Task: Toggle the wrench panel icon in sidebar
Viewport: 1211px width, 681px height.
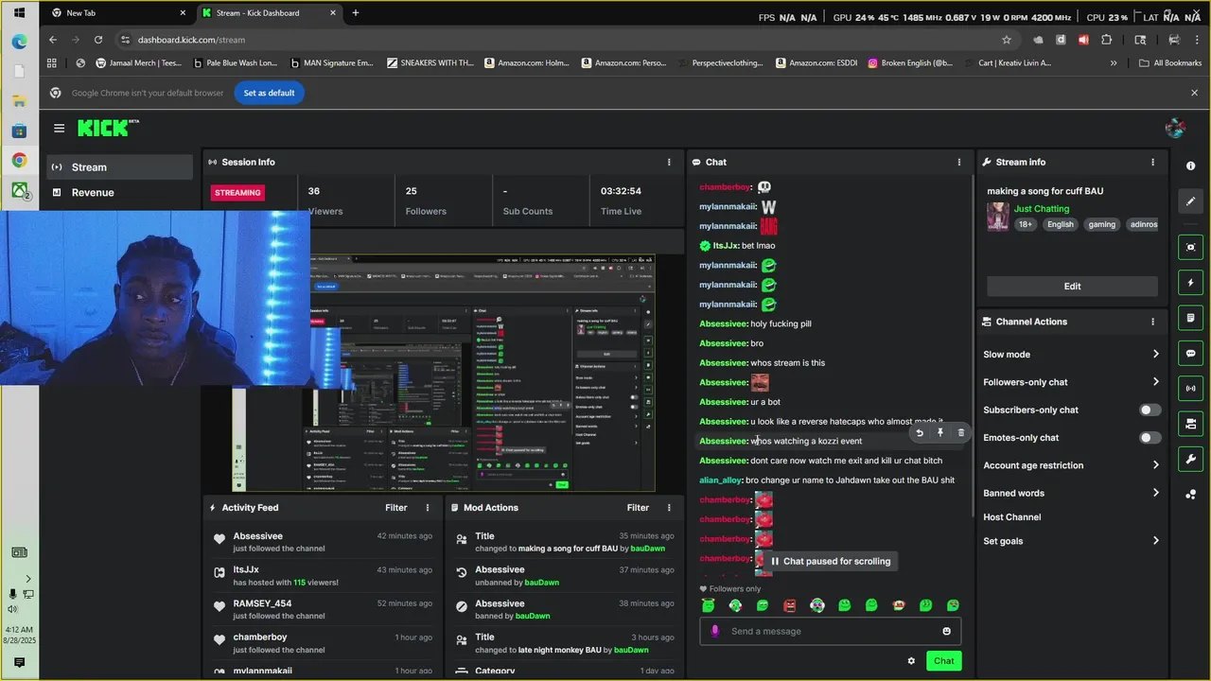Action: coord(1190,459)
